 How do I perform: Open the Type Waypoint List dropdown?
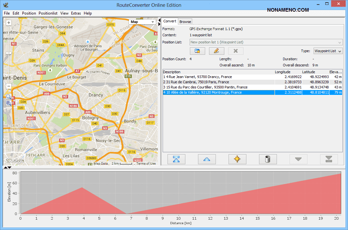coord(328,51)
